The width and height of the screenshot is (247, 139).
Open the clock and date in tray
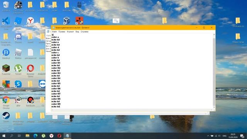233,136
